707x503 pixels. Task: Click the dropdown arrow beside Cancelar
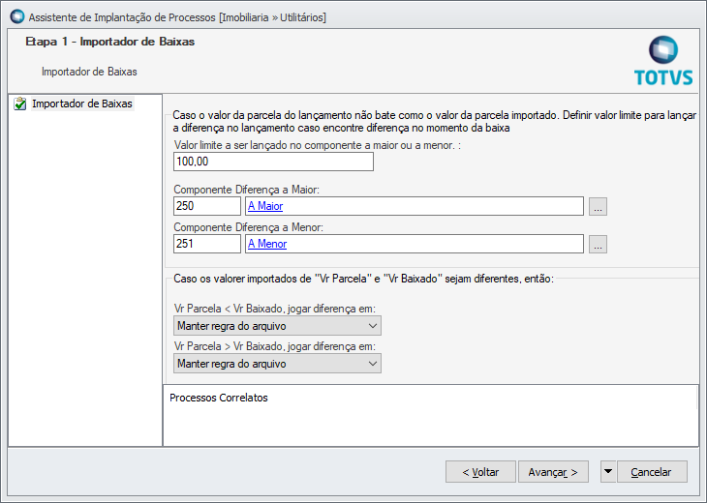(x=608, y=472)
